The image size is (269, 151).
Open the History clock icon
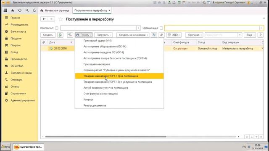click(20, 10)
